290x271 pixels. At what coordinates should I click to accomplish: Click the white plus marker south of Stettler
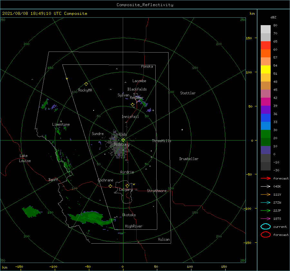[182, 130]
